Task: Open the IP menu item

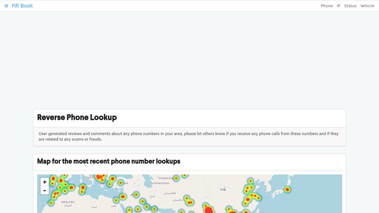Action: pyautogui.click(x=338, y=6)
